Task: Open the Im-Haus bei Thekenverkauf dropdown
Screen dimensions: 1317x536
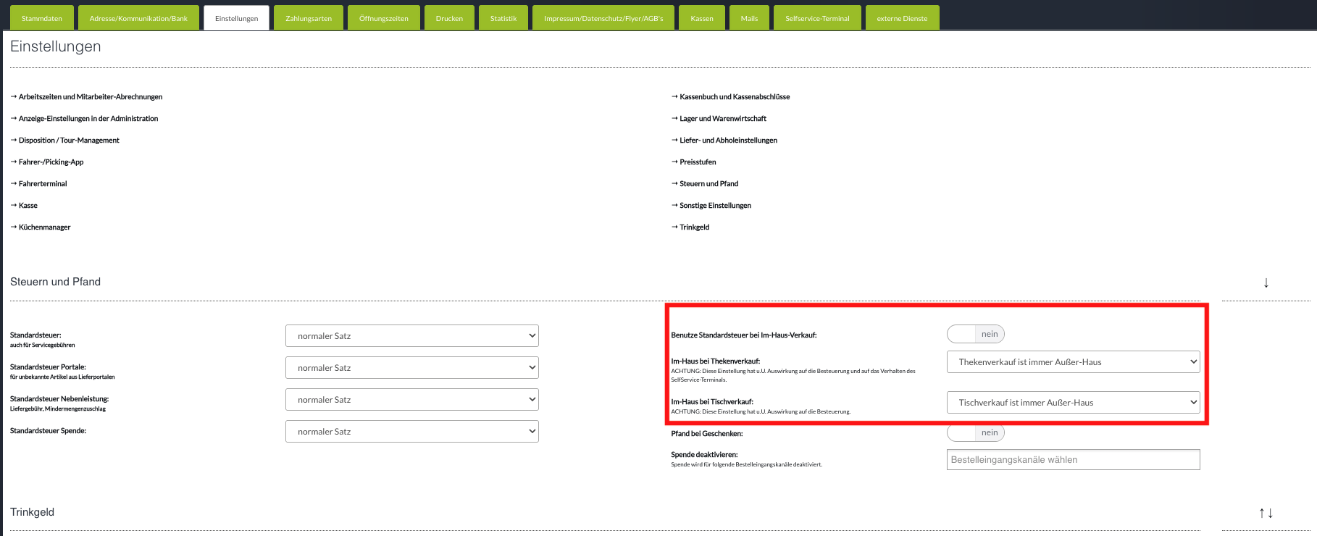Action: [x=1073, y=362]
